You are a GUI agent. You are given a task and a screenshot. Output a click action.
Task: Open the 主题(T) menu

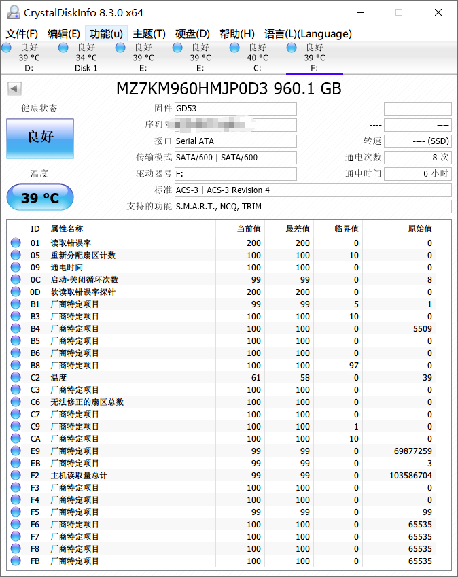pos(149,34)
